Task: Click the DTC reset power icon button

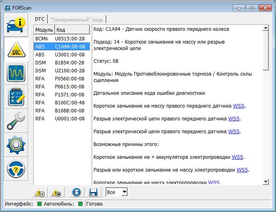Action: point(57,193)
